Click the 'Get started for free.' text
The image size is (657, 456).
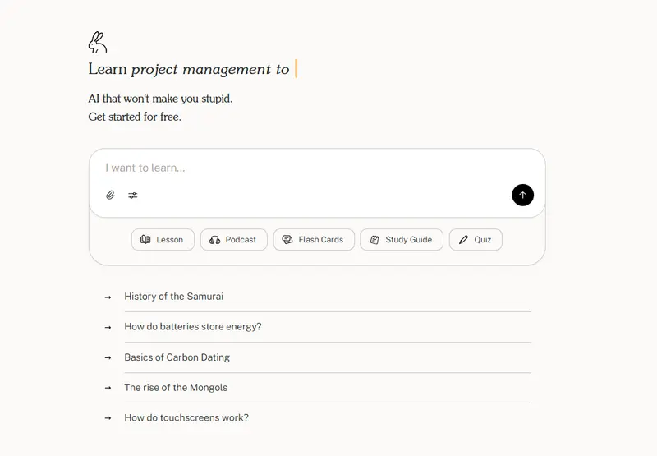(x=135, y=117)
